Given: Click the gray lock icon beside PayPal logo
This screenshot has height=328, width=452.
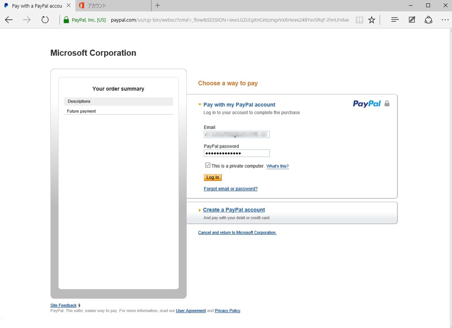Looking at the screenshot, I should coord(387,103).
